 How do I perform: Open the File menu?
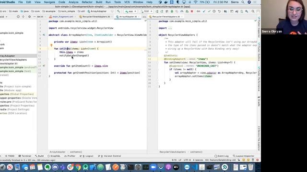click(x=20, y=2)
